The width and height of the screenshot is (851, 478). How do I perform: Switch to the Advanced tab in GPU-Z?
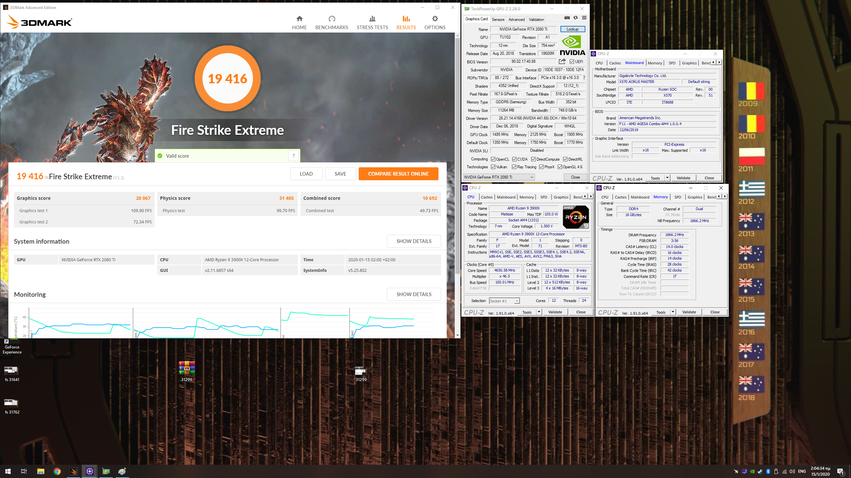coord(517,19)
